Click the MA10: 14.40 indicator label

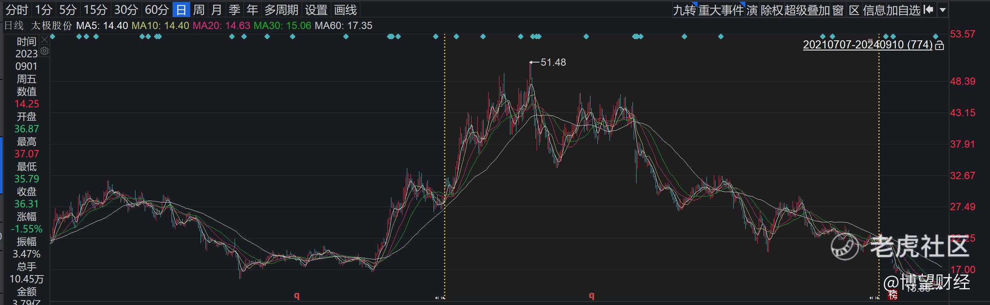click(161, 26)
